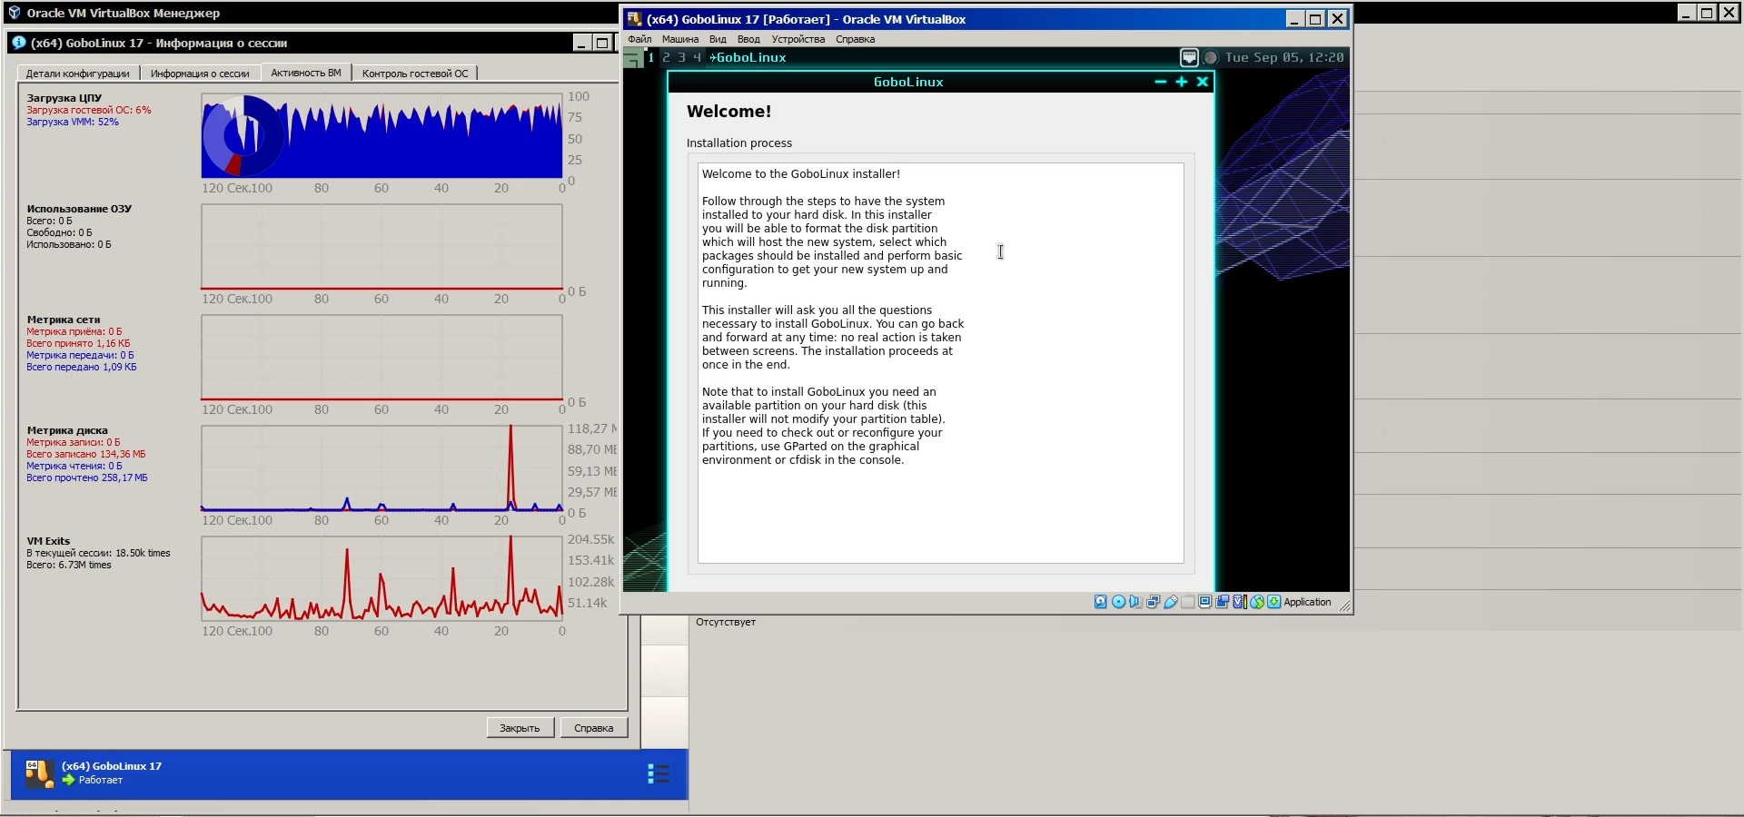Switch to guest workspace 3
The image size is (1744, 817).
681,57
